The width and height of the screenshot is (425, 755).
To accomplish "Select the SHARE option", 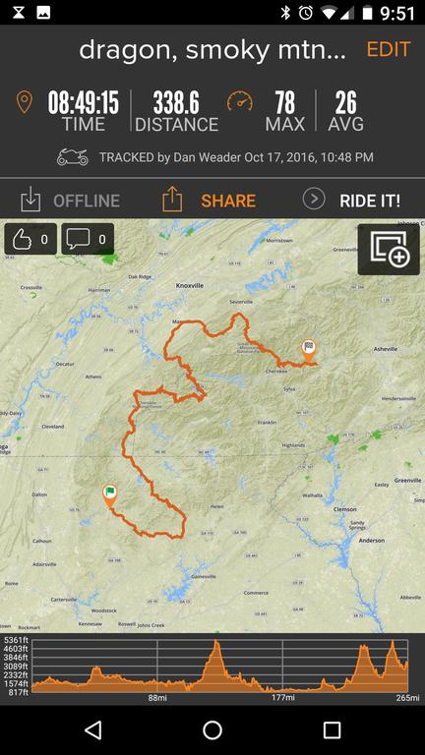I will (x=228, y=201).
